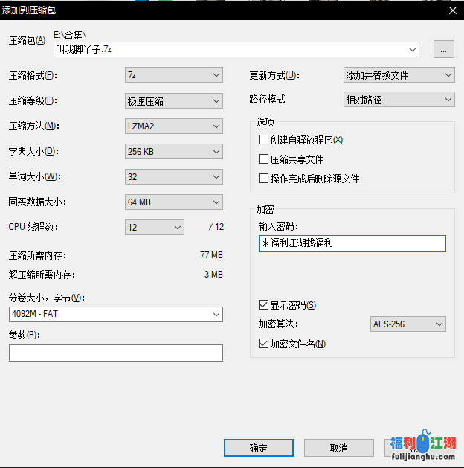
Task: Expand the compression level dropdown
Action: 174,100
